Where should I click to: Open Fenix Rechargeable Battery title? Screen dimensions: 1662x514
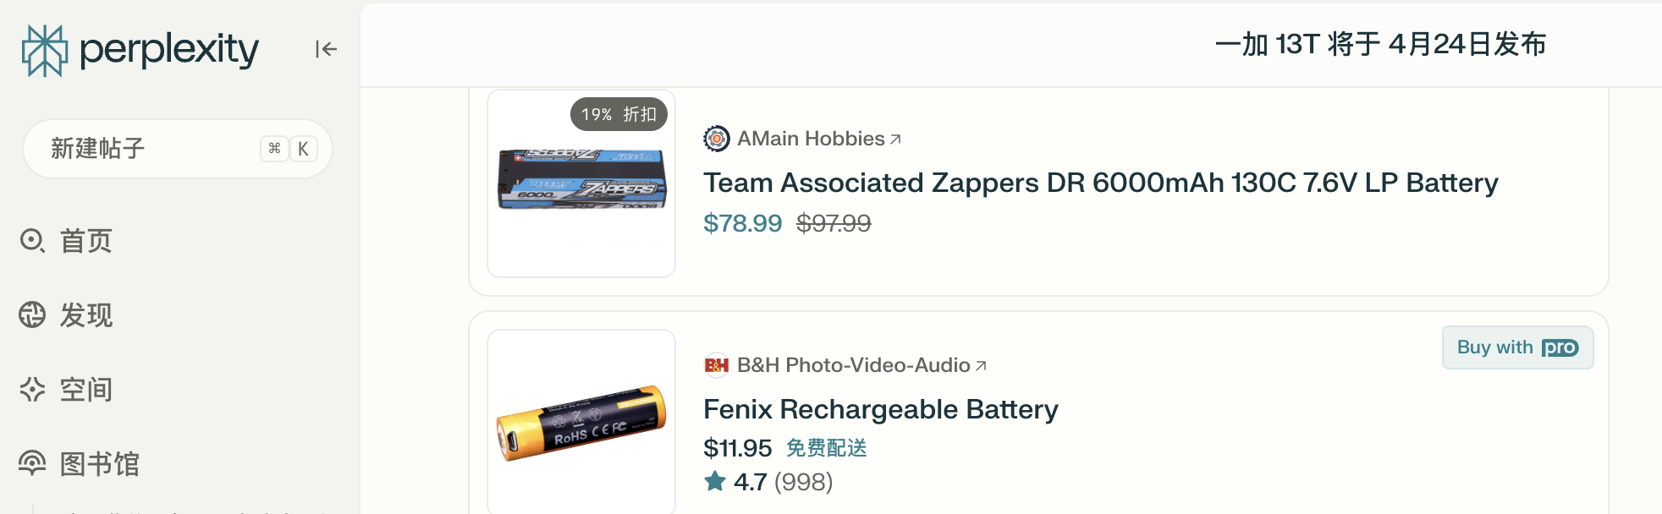[x=881, y=409]
